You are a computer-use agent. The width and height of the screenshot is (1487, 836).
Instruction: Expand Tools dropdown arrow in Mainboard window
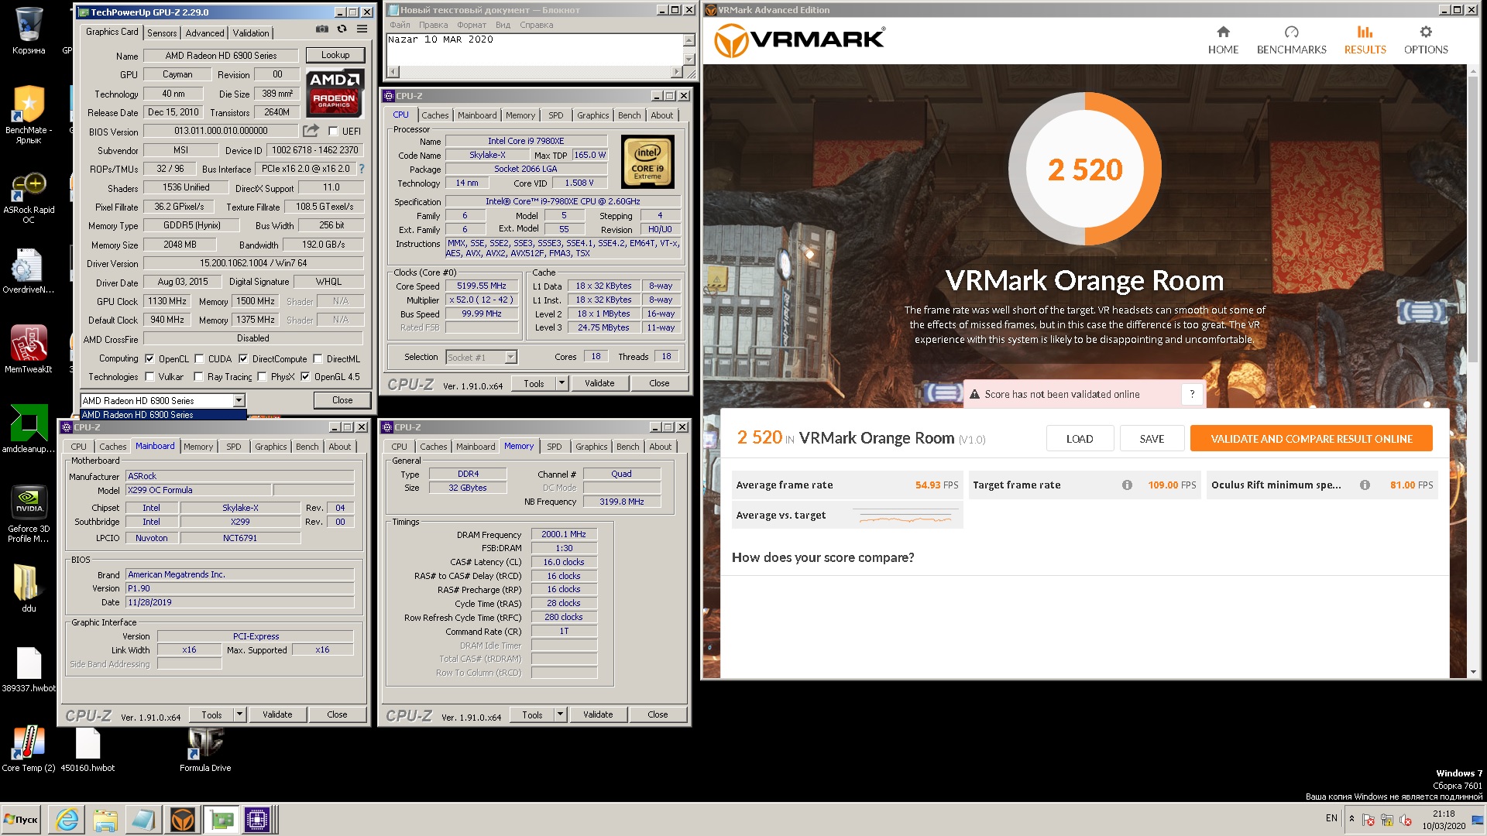tap(239, 714)
